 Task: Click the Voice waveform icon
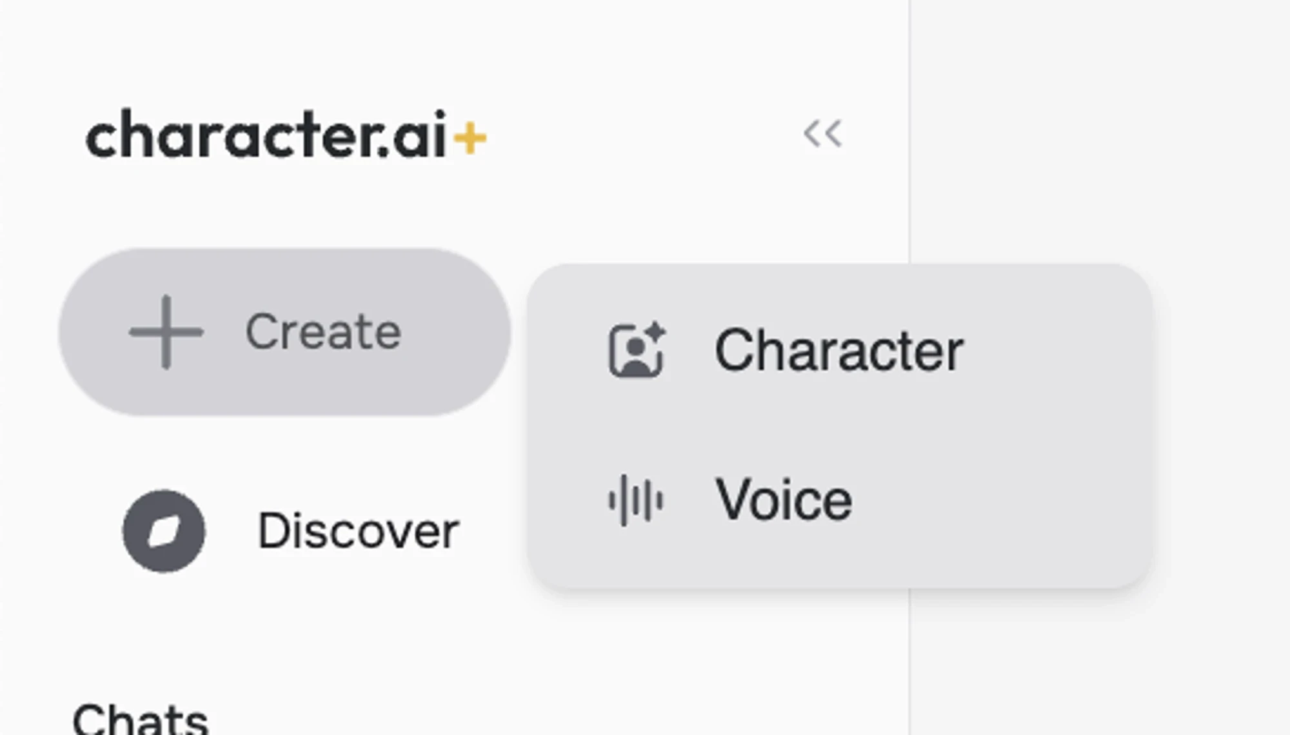coord(635,500)
